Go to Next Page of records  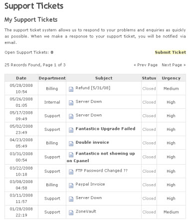(174, 65)
